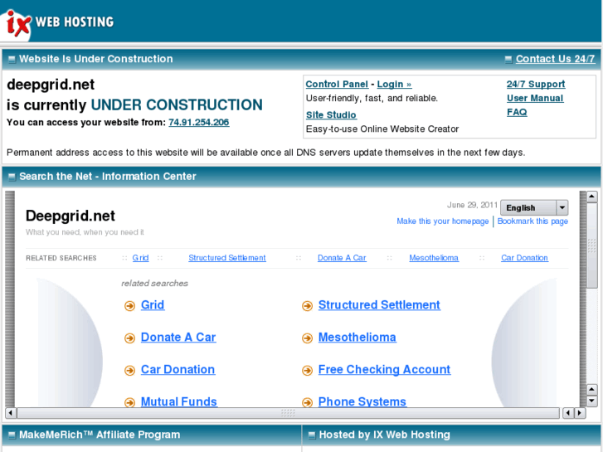Open the large Structured Settlement link
This screenshot has height=452, width=603.
click(379, 305)
